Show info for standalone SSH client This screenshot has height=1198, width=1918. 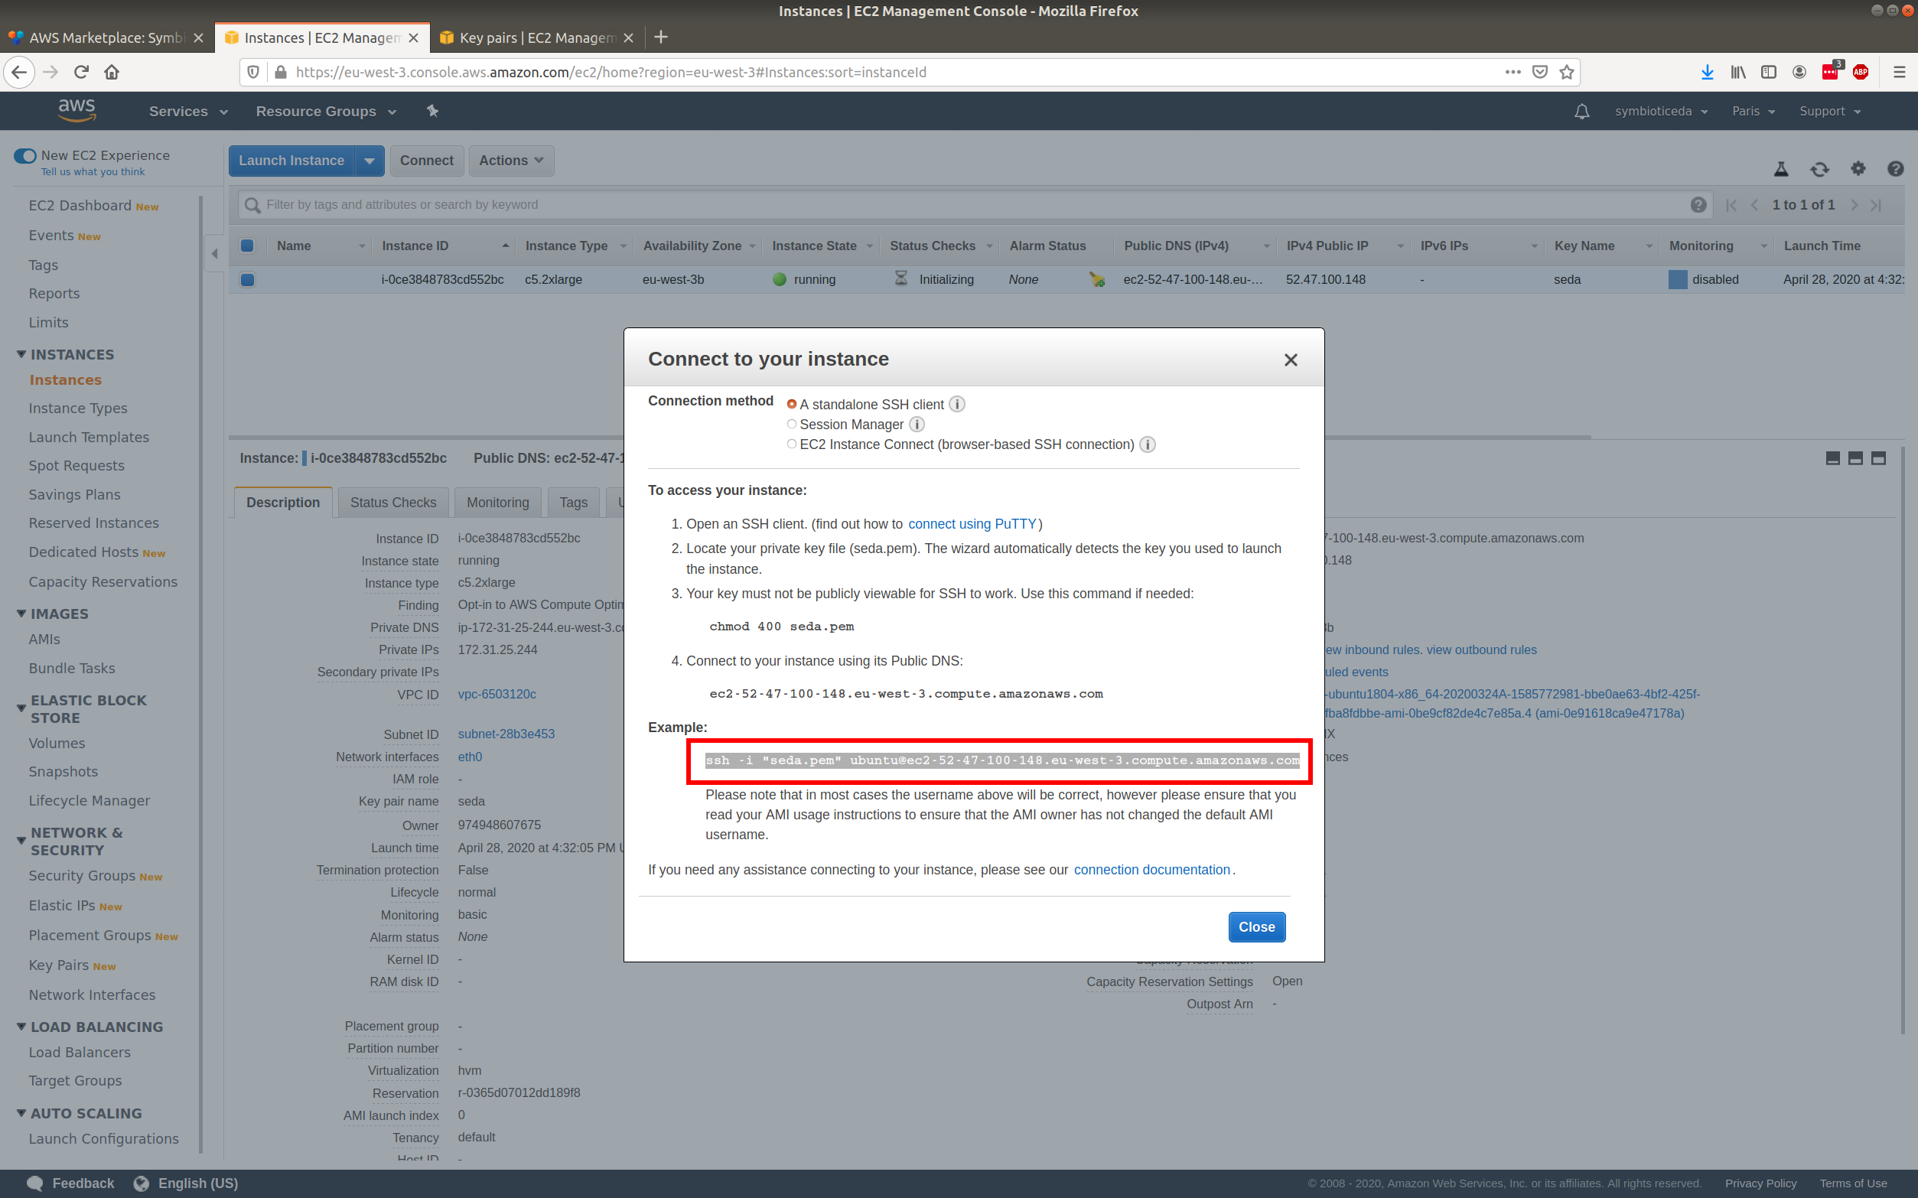click(x=957, y=404)
